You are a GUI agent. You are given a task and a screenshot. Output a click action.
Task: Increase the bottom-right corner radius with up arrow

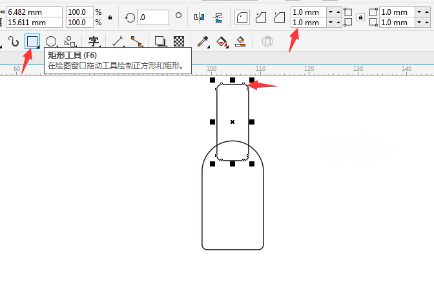point(427,23)
